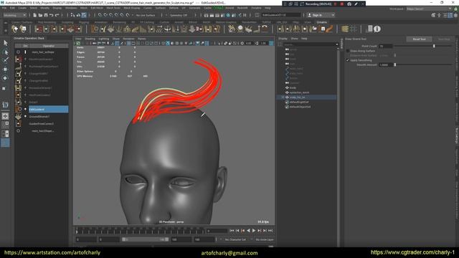This screenshot has width=459, height=258.
Task: Click the Redo arrow icon
Action: 57,15
